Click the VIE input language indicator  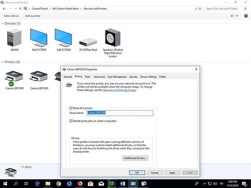tap(221, 184)
